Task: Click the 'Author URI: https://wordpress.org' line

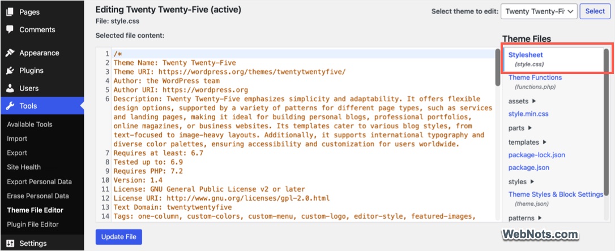Action: [x=181, y=90]
